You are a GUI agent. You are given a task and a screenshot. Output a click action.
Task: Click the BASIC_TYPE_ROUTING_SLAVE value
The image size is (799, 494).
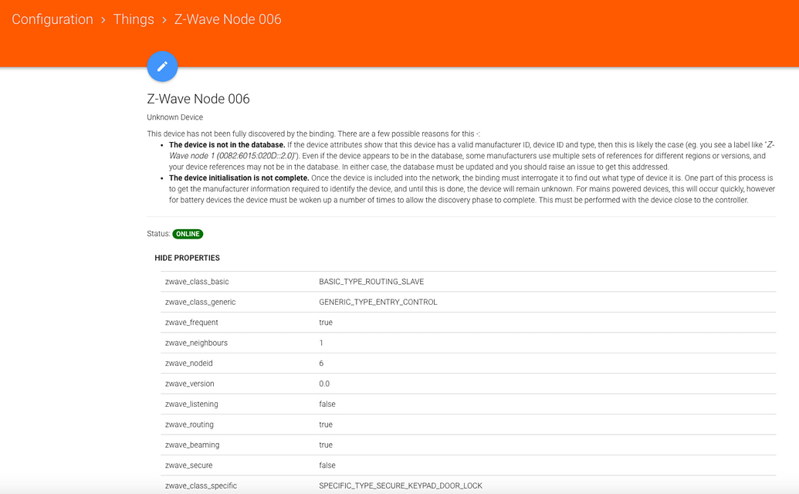click(x=371, y=282)
